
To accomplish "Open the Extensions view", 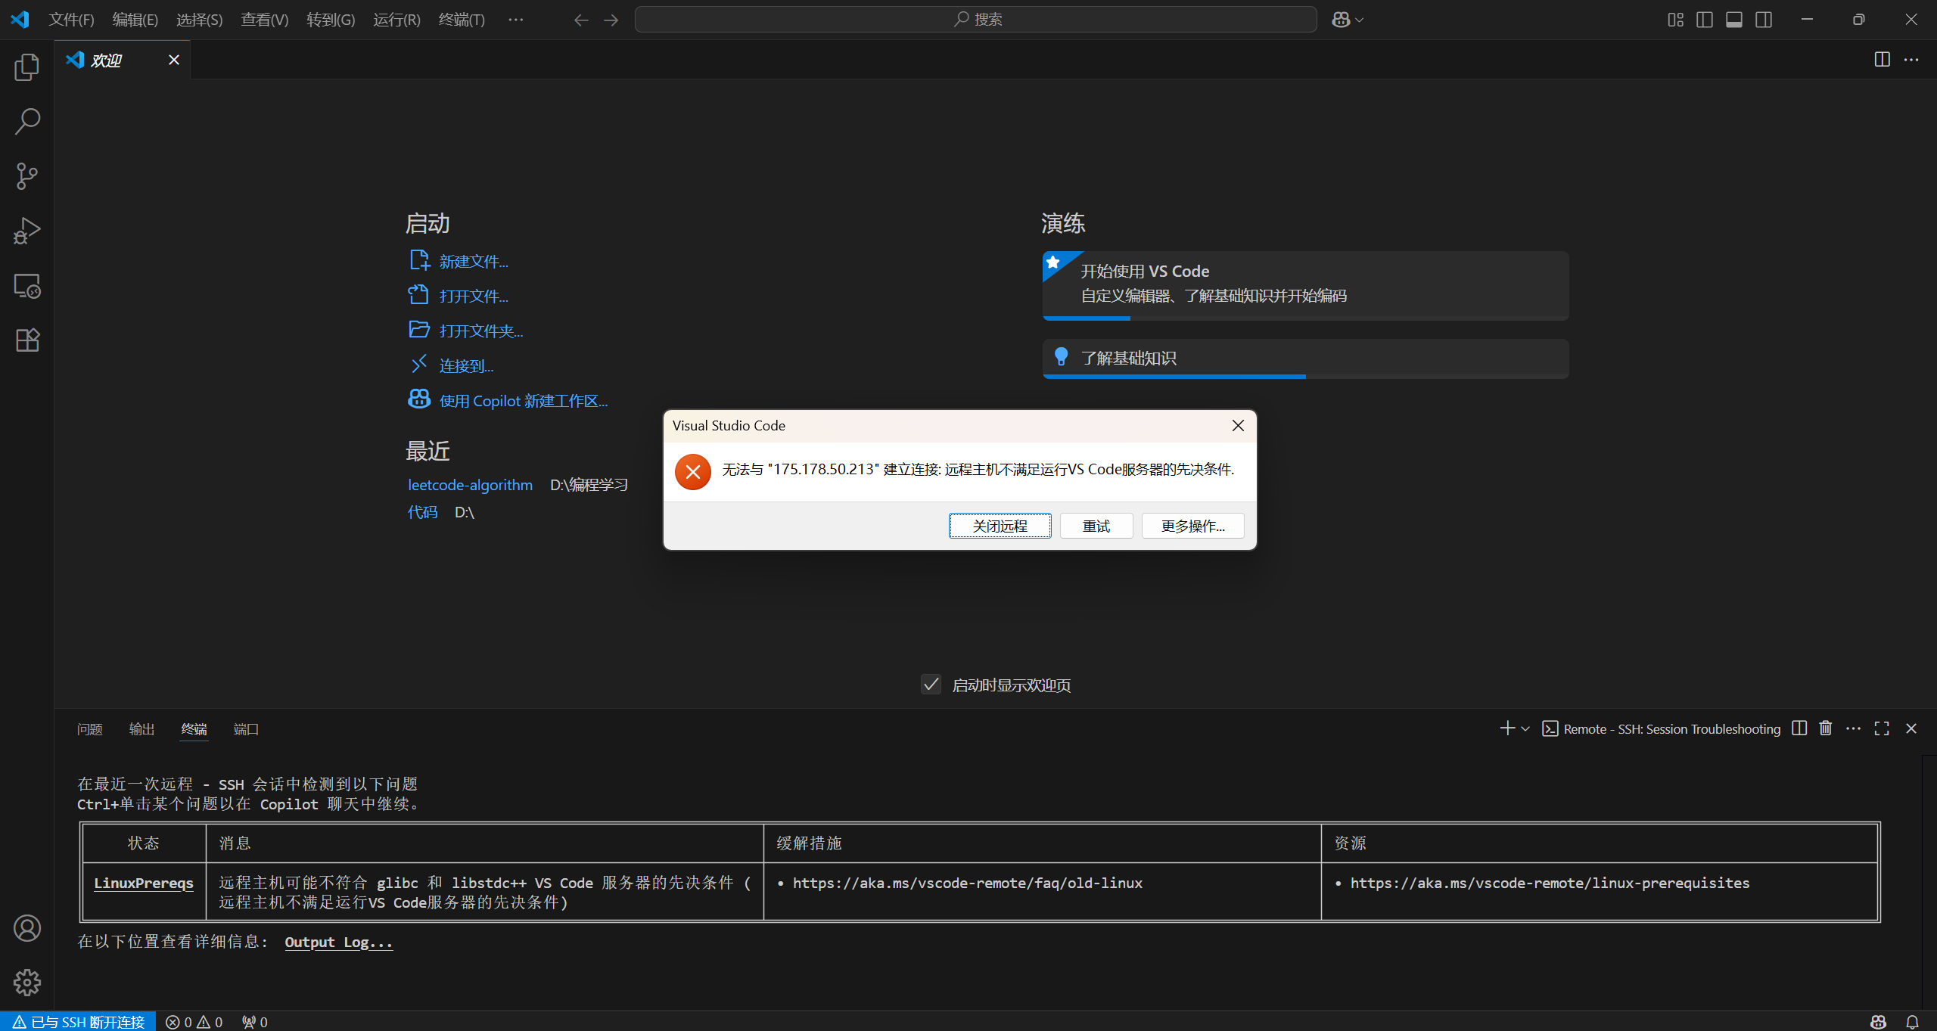I will (27, 340).
